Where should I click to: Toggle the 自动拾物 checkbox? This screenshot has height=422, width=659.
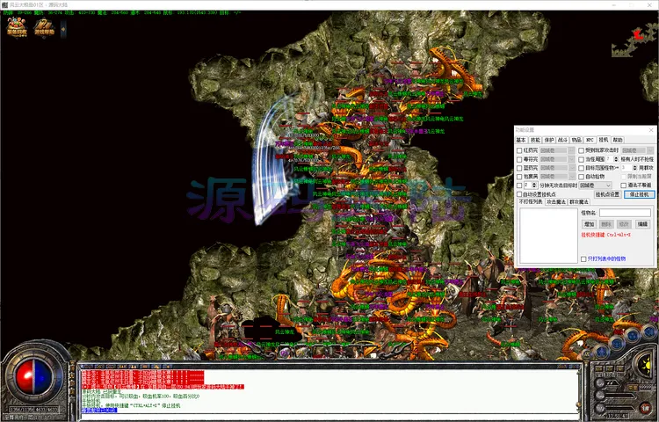pos(582,177)
